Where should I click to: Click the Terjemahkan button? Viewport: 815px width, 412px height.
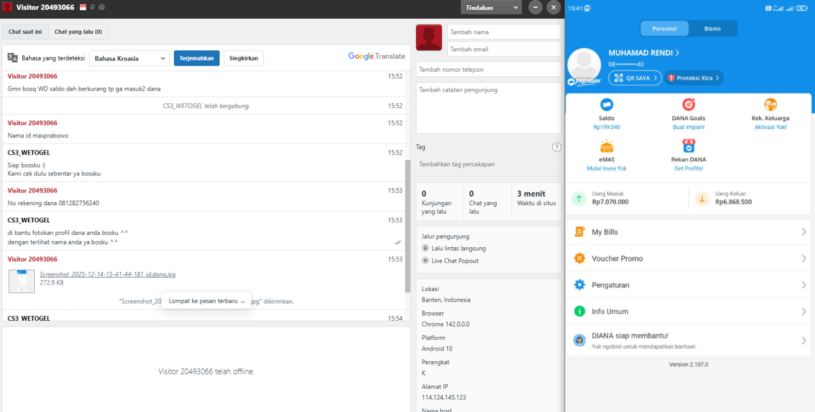(x=197, y=58)
